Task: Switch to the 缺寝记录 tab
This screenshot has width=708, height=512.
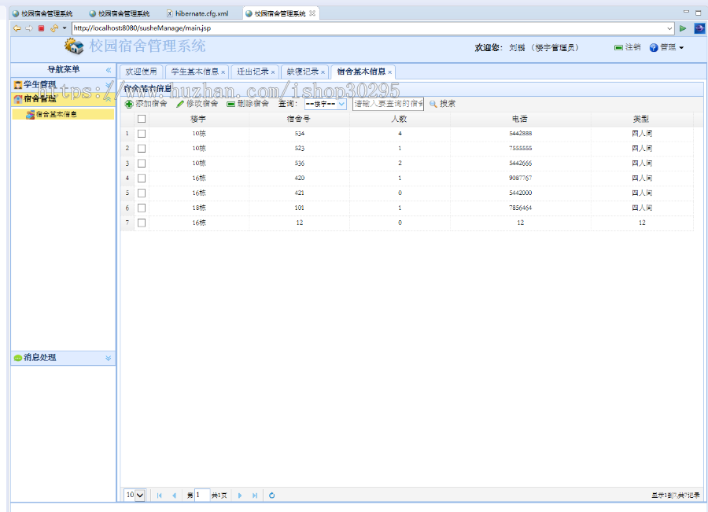Action: [303, 72]
